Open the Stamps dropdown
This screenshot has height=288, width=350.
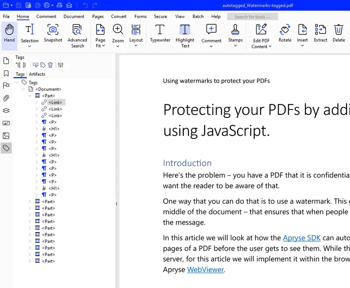235,46
